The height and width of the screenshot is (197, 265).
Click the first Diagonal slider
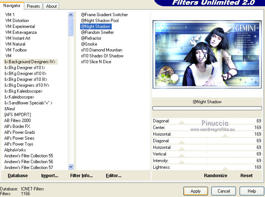[x=207, y=121]
